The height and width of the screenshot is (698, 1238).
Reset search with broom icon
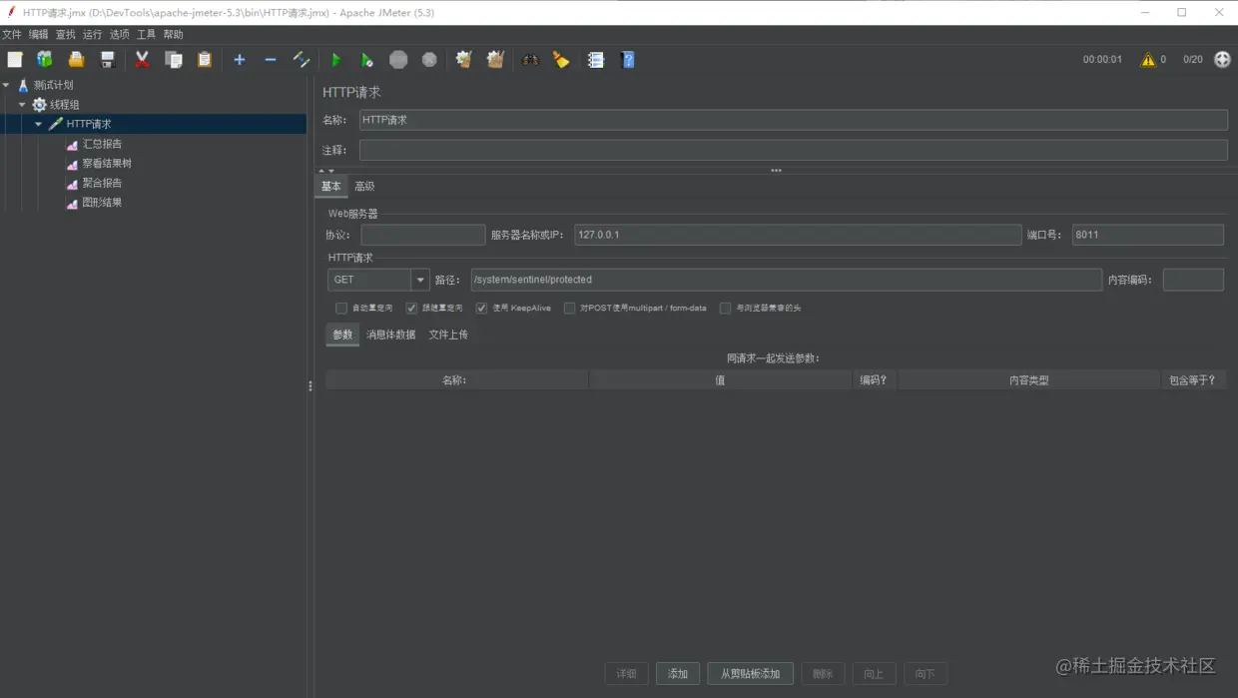pos(561,60)
